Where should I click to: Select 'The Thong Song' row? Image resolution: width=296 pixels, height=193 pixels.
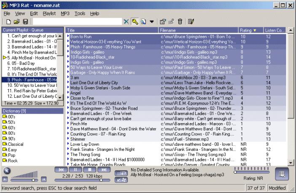(177, 155)
